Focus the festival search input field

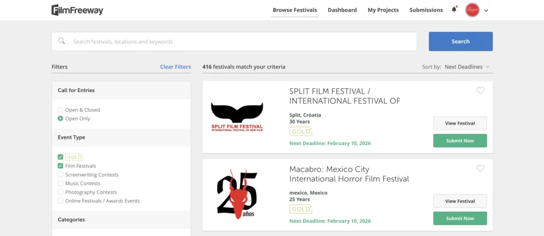point(239,41)
